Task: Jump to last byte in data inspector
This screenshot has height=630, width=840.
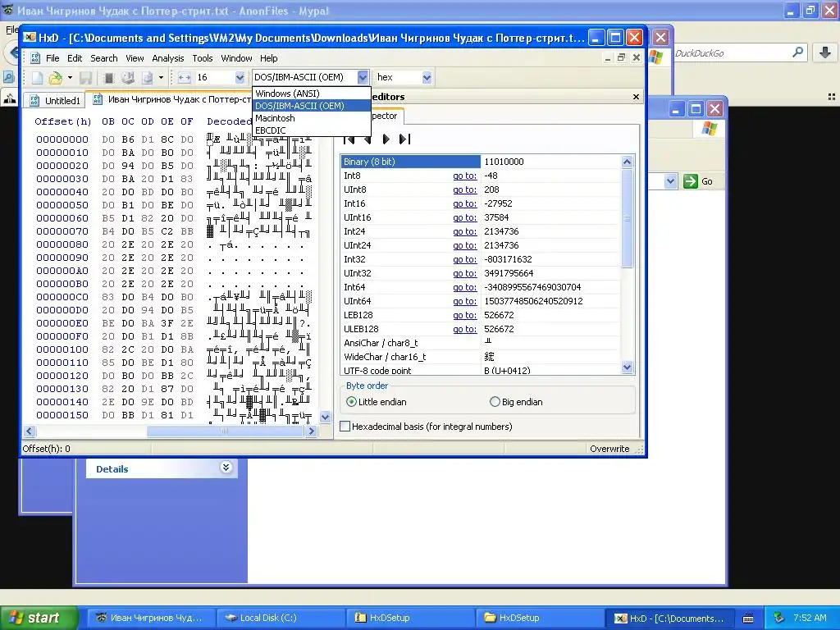Action: pyautogui.click(x=405, y=139)
